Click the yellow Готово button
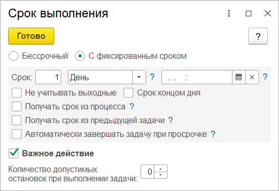Viewport: 279px width, 191px height. tap(31, 36)
